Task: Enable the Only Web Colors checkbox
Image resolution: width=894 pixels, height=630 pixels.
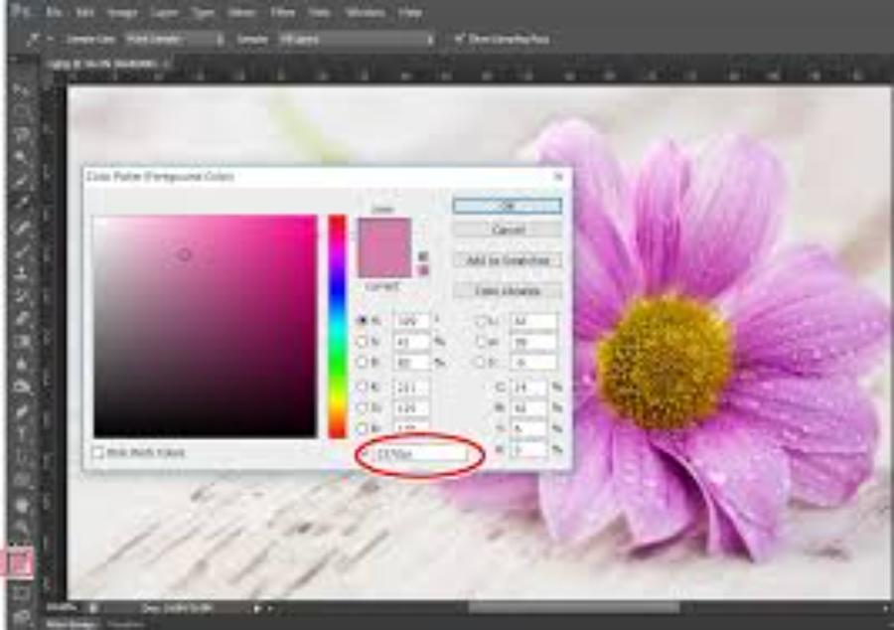Action: [98, 452]
